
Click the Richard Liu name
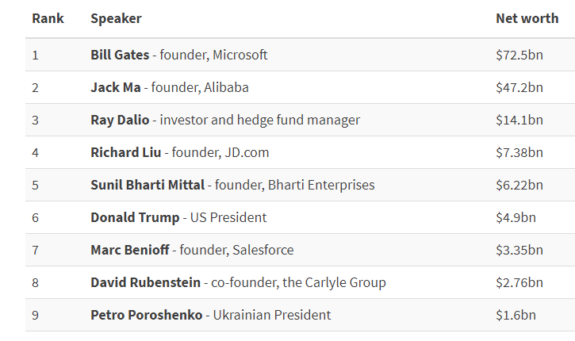[x=126, y=152]
